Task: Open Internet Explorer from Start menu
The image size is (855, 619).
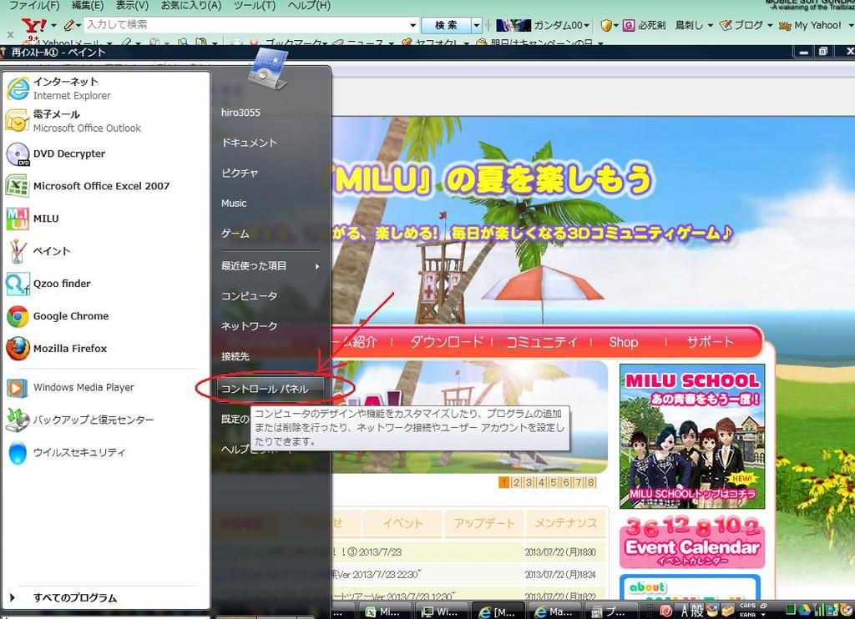Action: pos(71,88)
